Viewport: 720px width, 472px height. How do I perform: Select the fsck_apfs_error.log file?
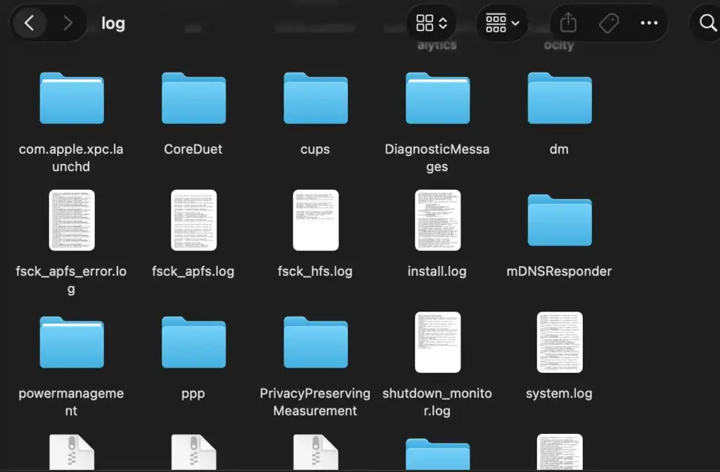(72, 220)
